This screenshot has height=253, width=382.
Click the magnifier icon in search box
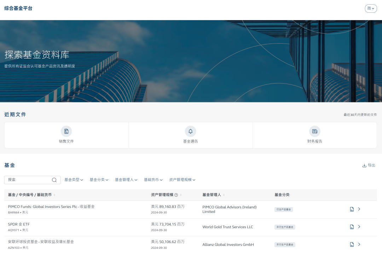click(54, 180)
